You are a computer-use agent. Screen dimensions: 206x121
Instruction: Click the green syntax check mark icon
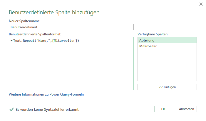(x=11, y=109)
